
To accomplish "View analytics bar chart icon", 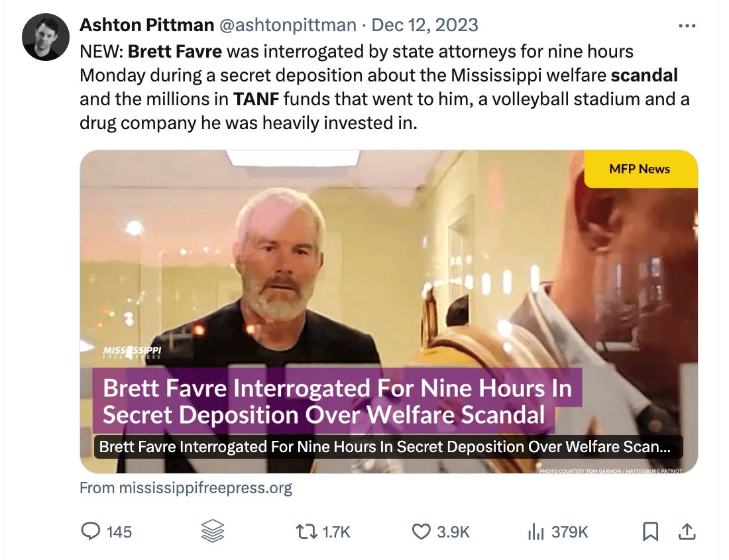I will (535, 532).
